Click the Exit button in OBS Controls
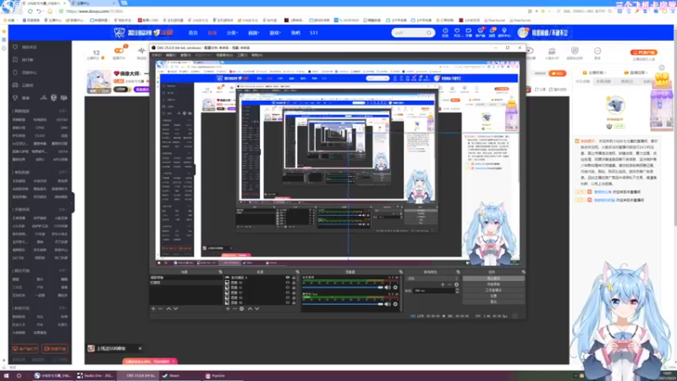Viewport: 677px width, 381px height. [494, 301]
